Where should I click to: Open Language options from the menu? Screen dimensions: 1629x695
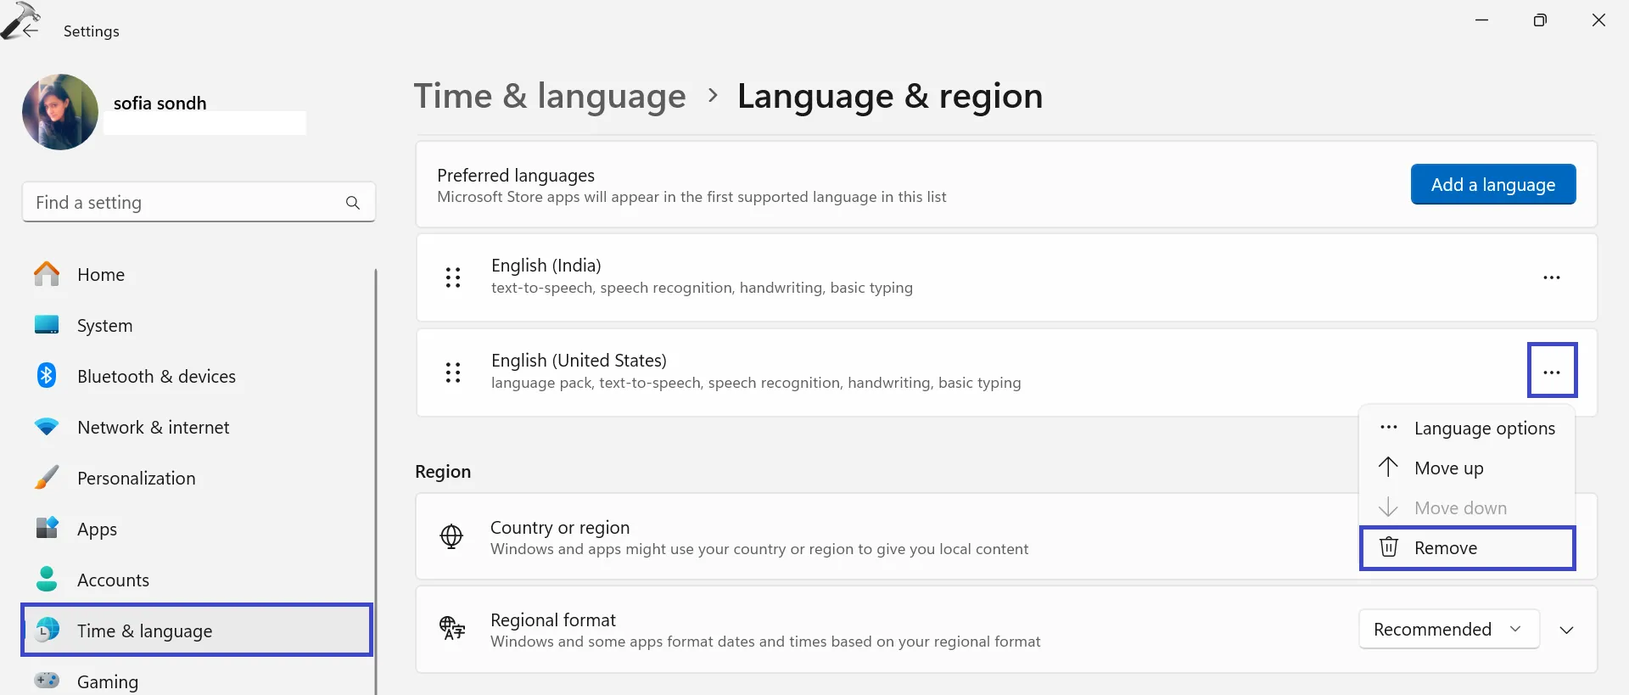1483,429
